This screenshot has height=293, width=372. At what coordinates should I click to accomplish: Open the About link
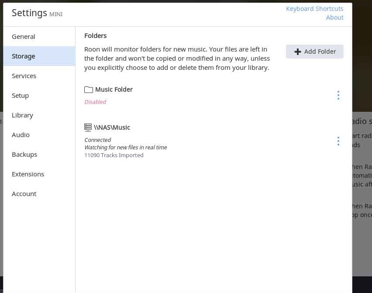pos(334,17)
